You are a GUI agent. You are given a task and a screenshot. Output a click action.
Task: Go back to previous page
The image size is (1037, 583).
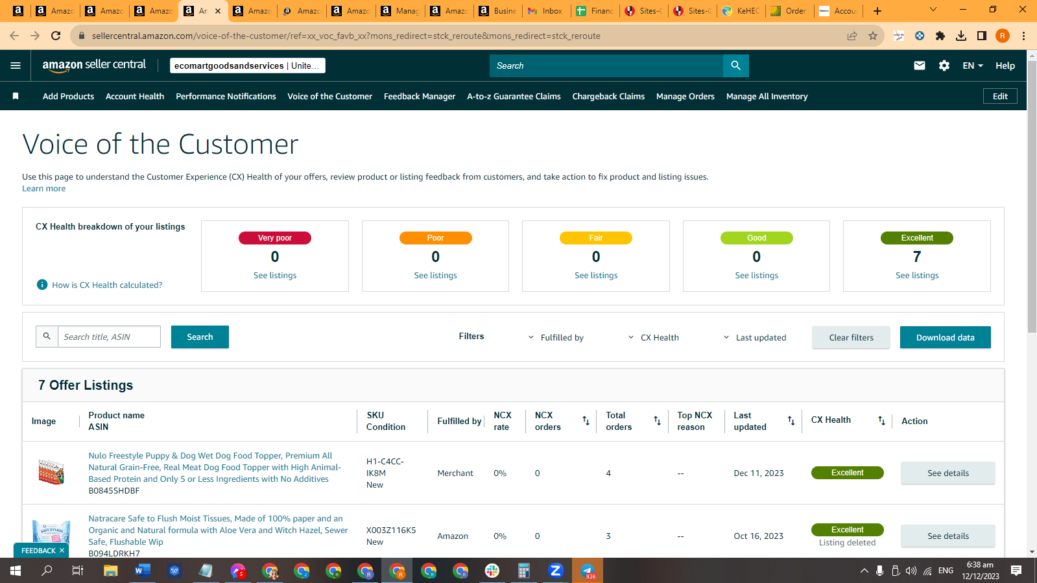[14, 36]
